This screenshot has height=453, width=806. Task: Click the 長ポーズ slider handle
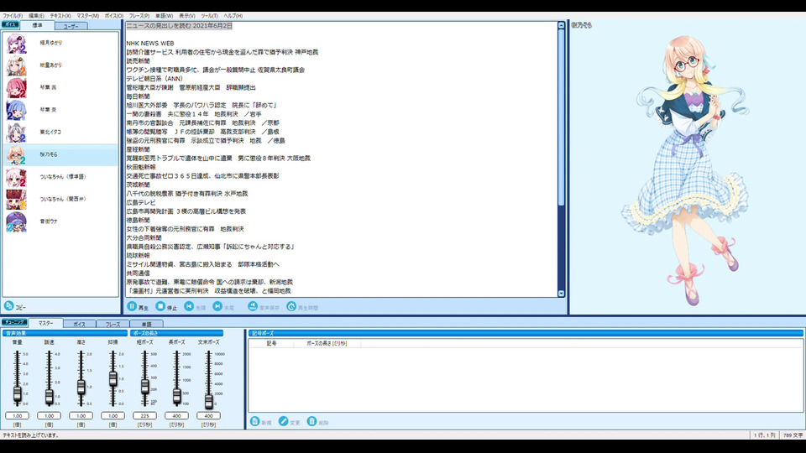tap(177, 396)
